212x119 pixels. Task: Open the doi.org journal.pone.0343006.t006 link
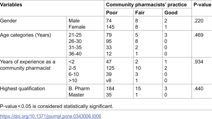(51, 116)
